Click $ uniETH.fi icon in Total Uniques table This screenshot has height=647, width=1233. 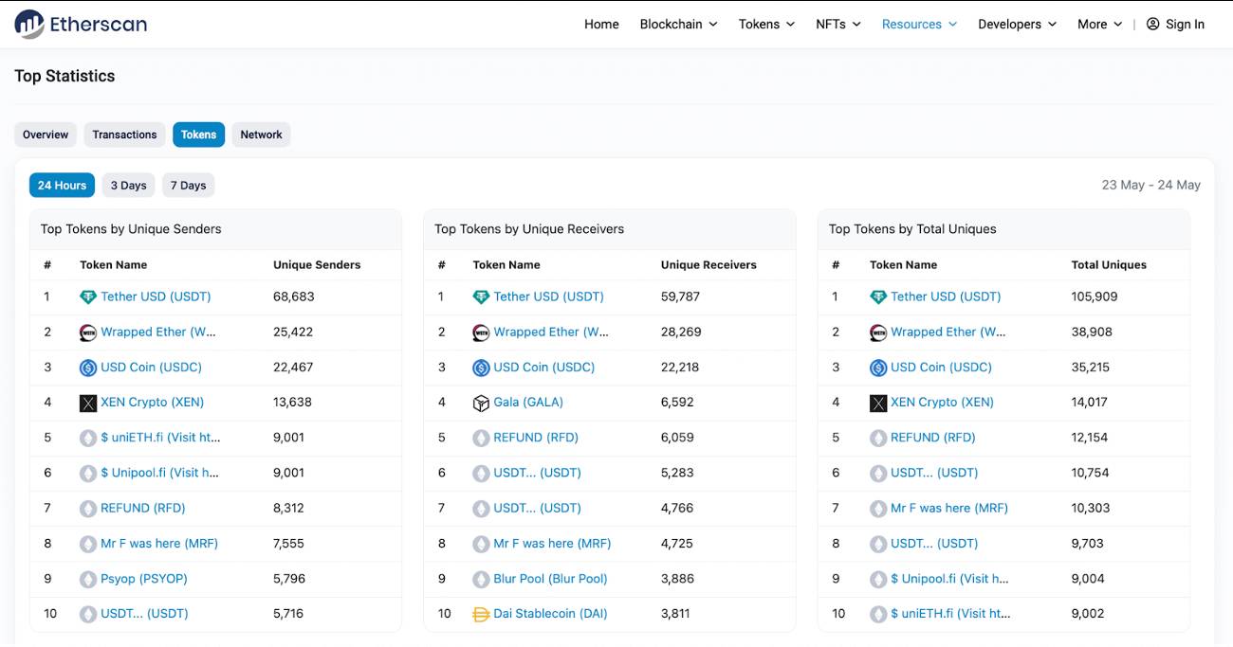coord(878,614)
